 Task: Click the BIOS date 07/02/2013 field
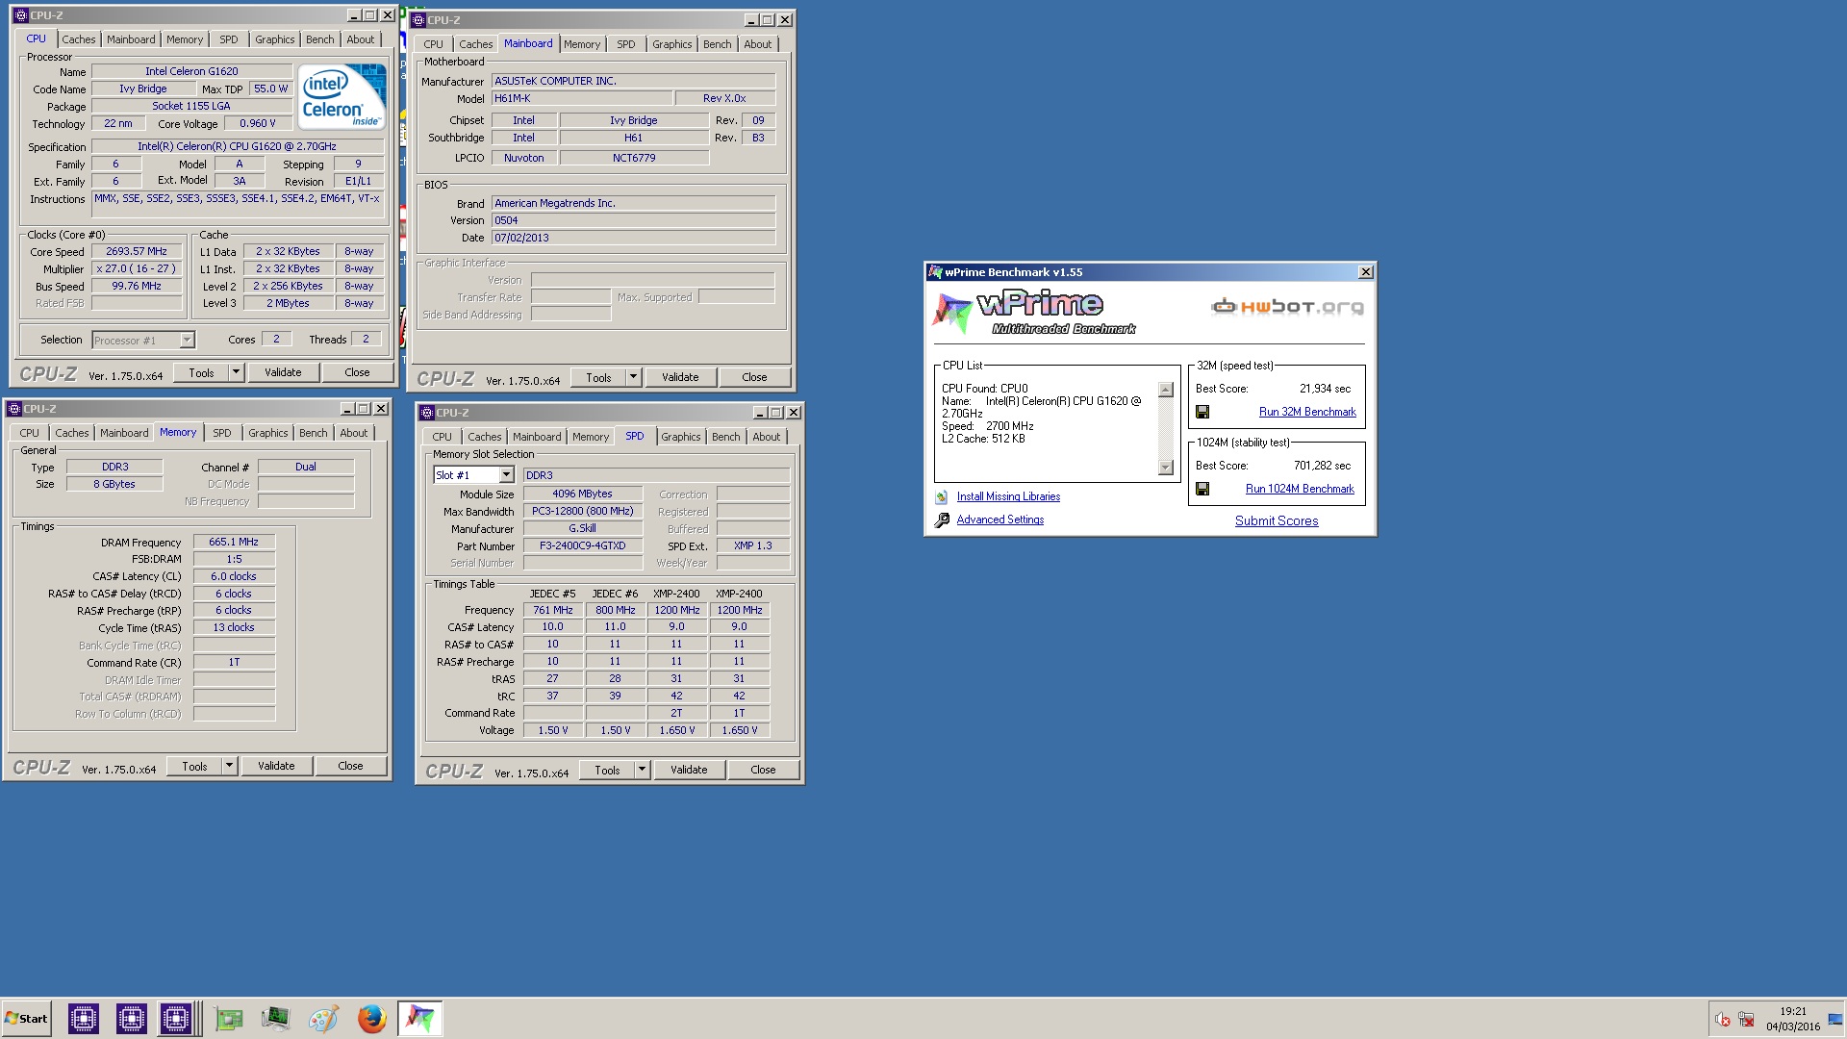633,238
